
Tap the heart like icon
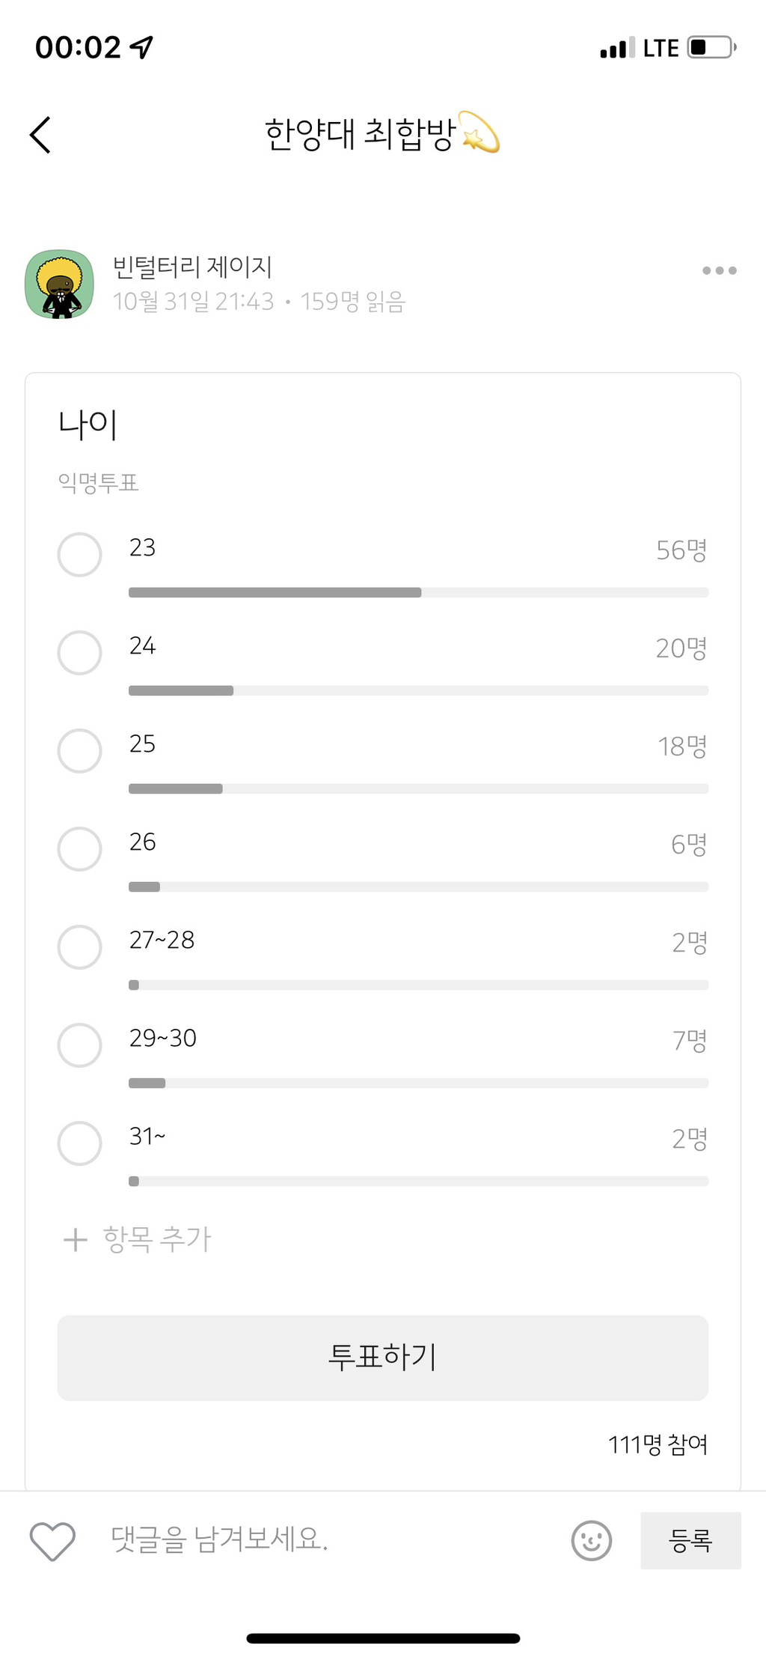click(x=52, y=1541)
